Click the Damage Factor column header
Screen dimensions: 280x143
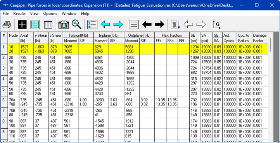coord(260,38)
